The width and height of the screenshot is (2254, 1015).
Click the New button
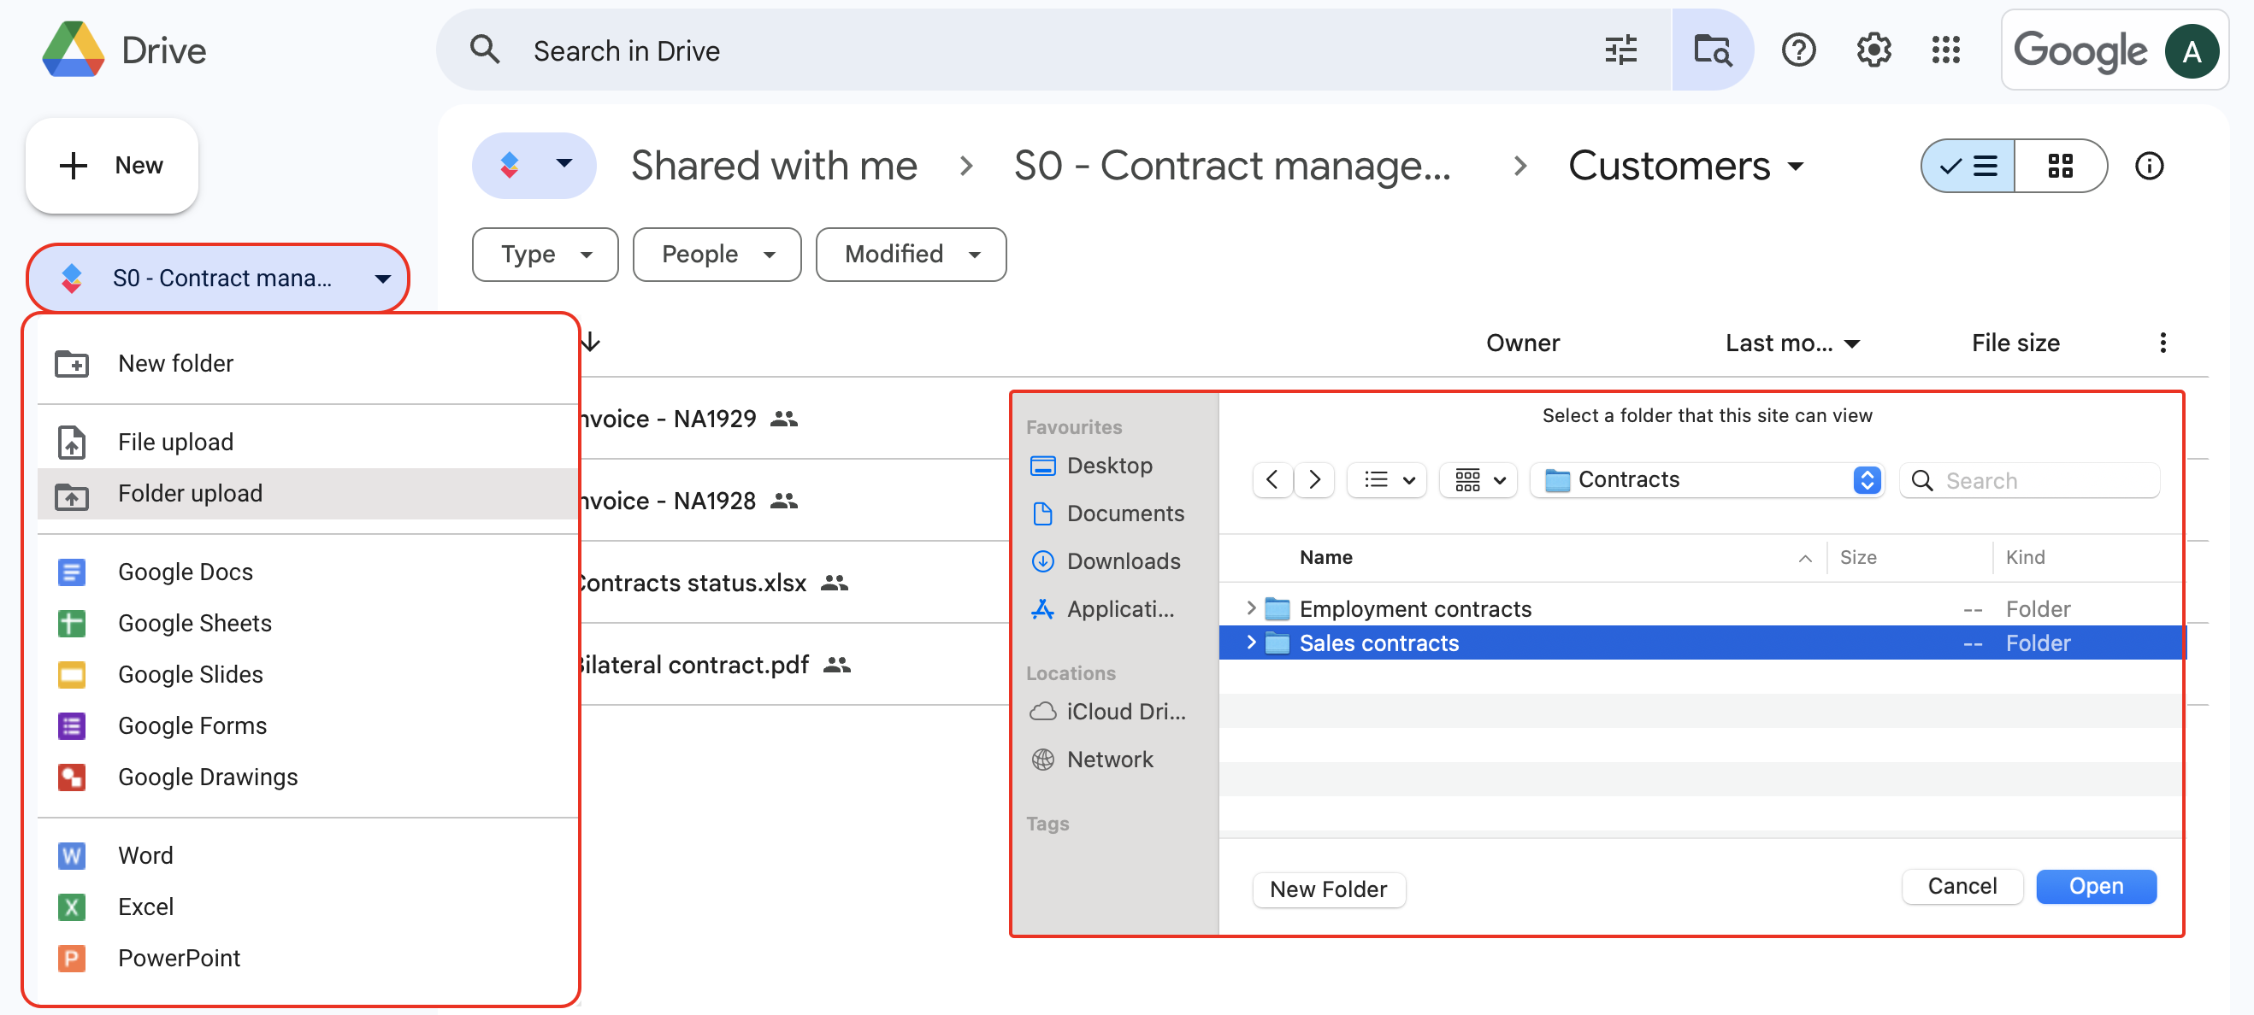pos(112,165)
